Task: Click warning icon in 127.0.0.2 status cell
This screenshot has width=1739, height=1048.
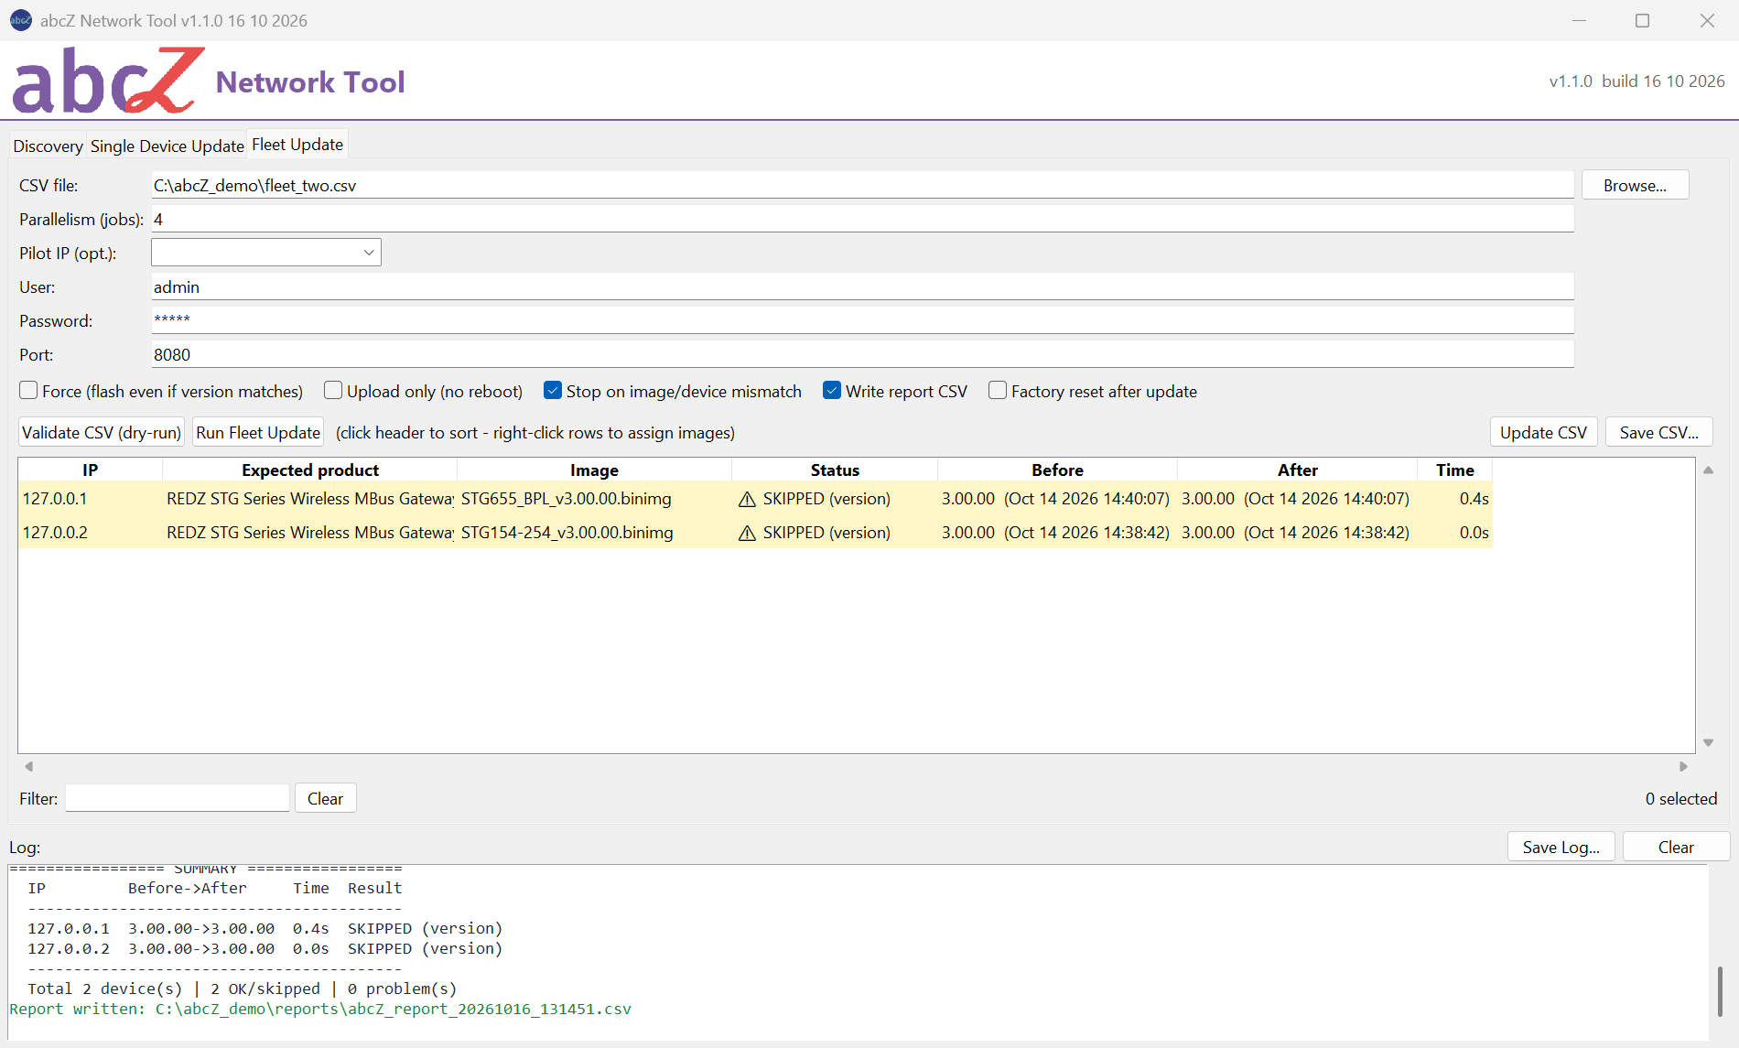Action: tap(747, 533)
